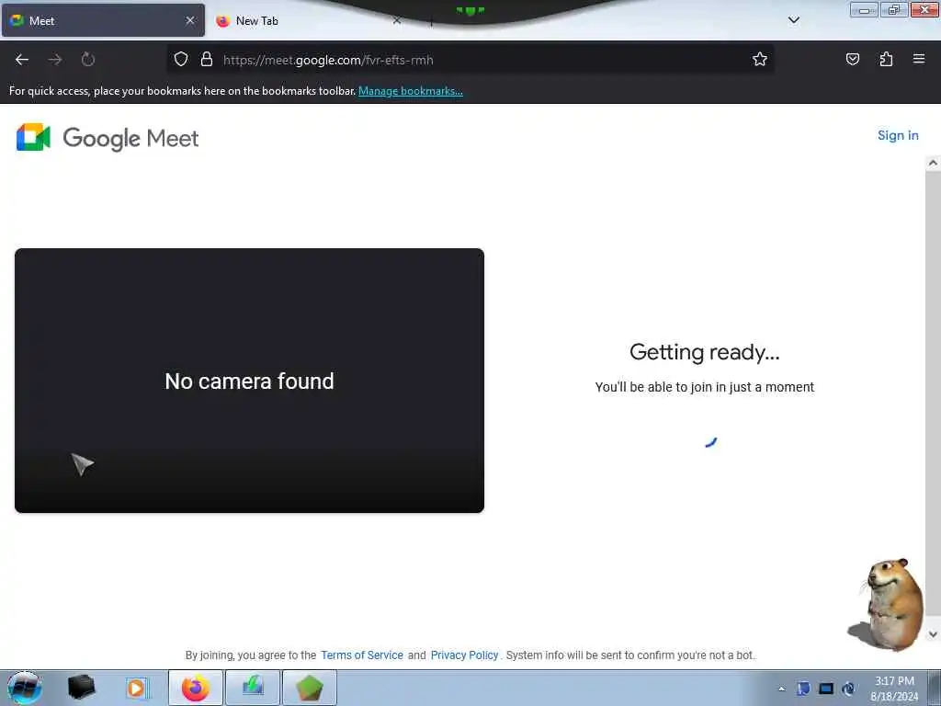This screenshot has width=941, height=706.
Task: Open the Privacy Policy link
Action: (x=464, y=655)
